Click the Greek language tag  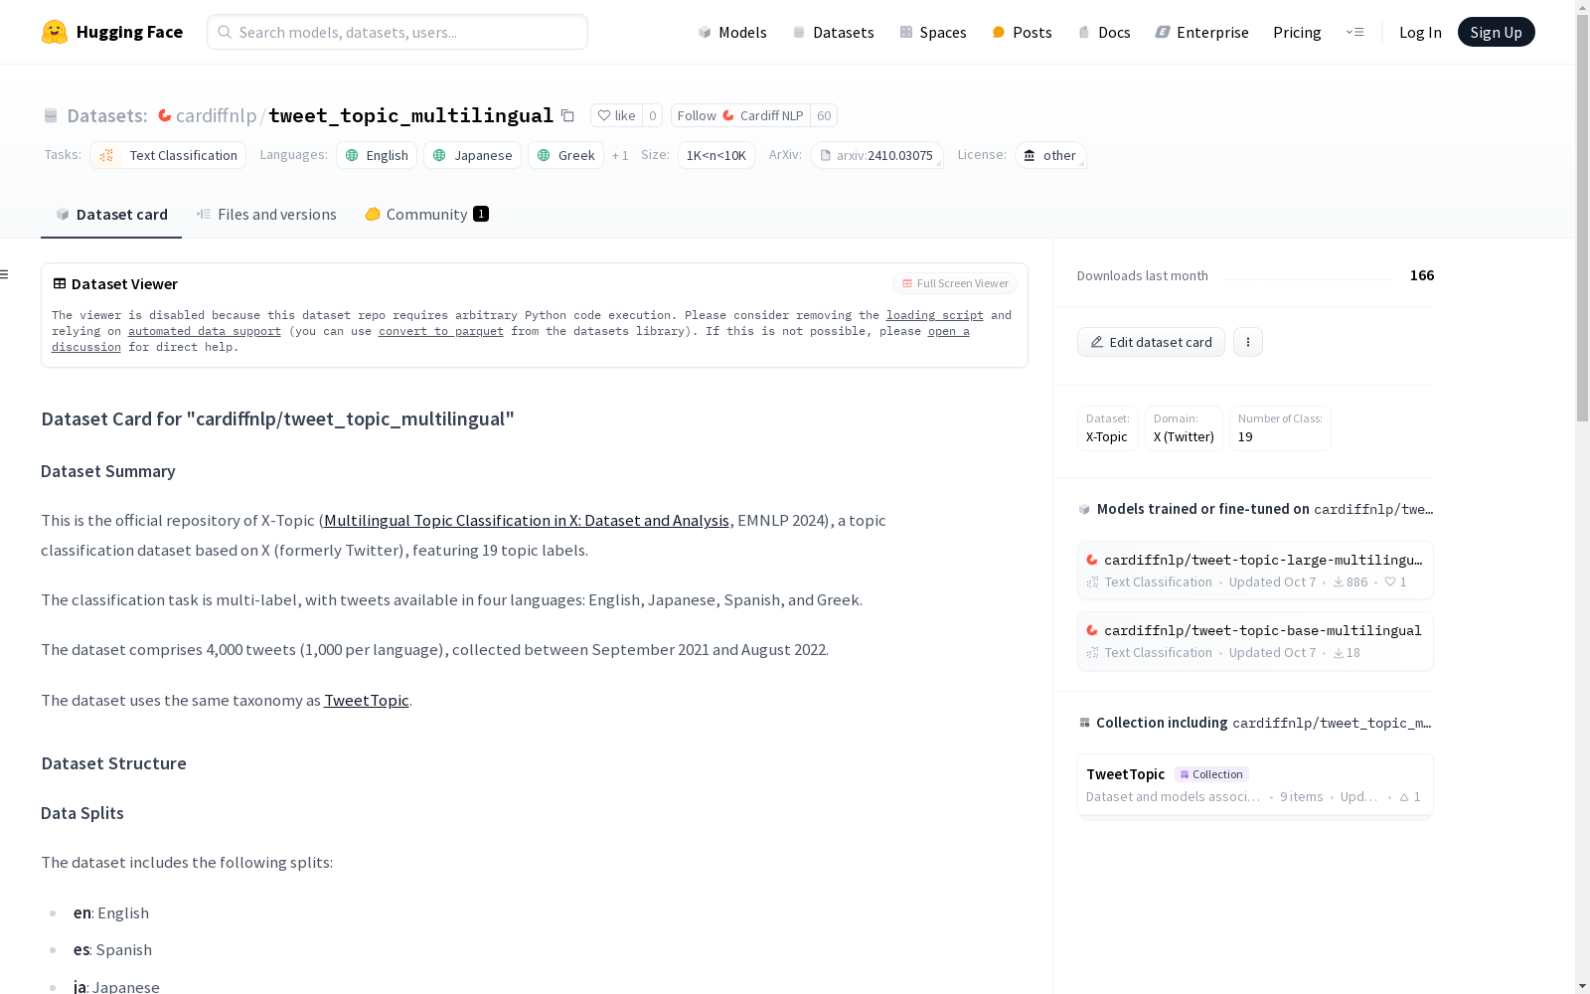[565, 155]
